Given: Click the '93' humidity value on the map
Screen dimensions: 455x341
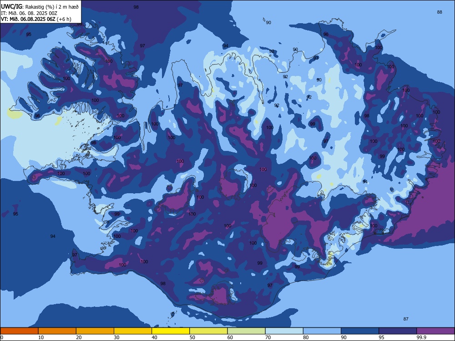Looking at the screenshot, I should tap(316, 58).
